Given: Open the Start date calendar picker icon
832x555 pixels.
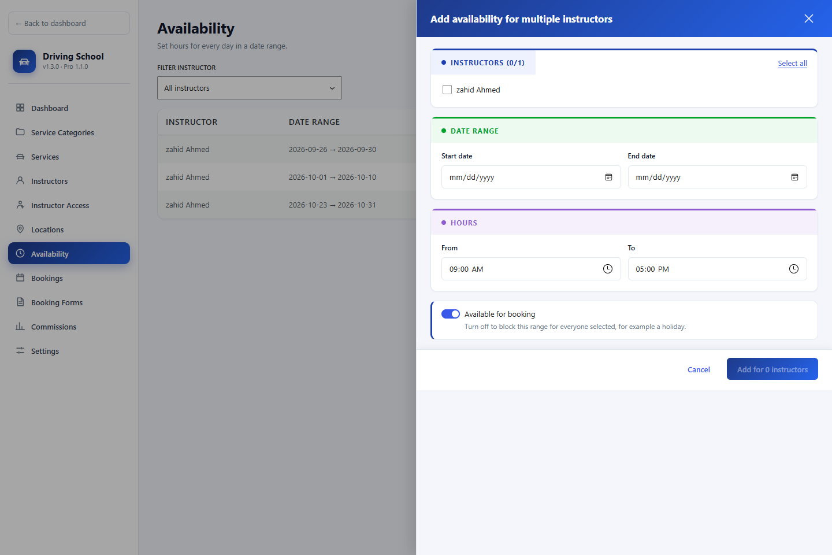Looking at the screenshot, I should pos(608,177).
